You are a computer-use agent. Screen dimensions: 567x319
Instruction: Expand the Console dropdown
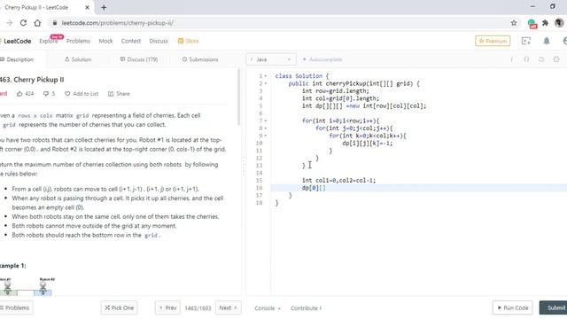(x=268, y=308)
